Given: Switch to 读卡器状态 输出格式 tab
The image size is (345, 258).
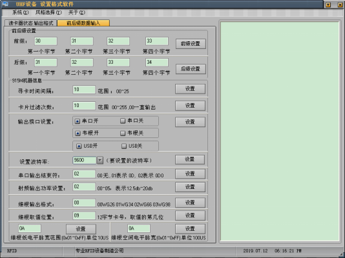Looking at the screenshot, I should coord(31,23).
